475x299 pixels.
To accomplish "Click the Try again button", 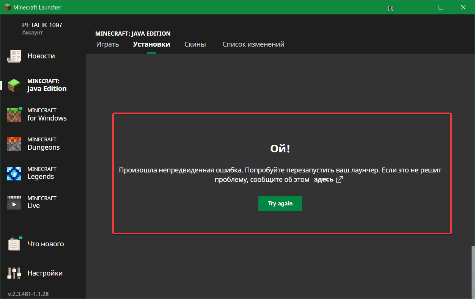I will (x=280, y=204).
